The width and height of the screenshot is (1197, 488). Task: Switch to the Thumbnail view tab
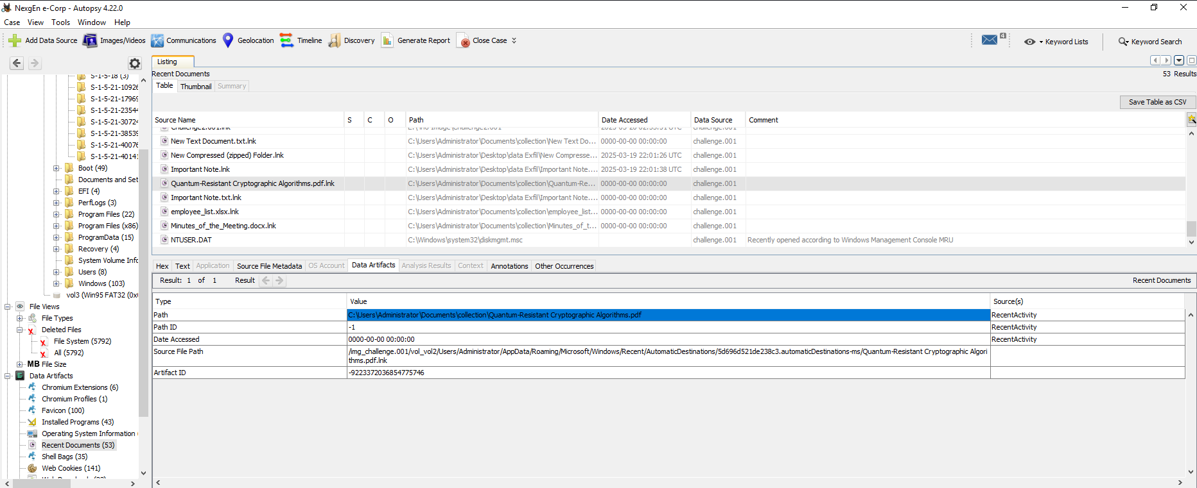click(x=196, y=87)
